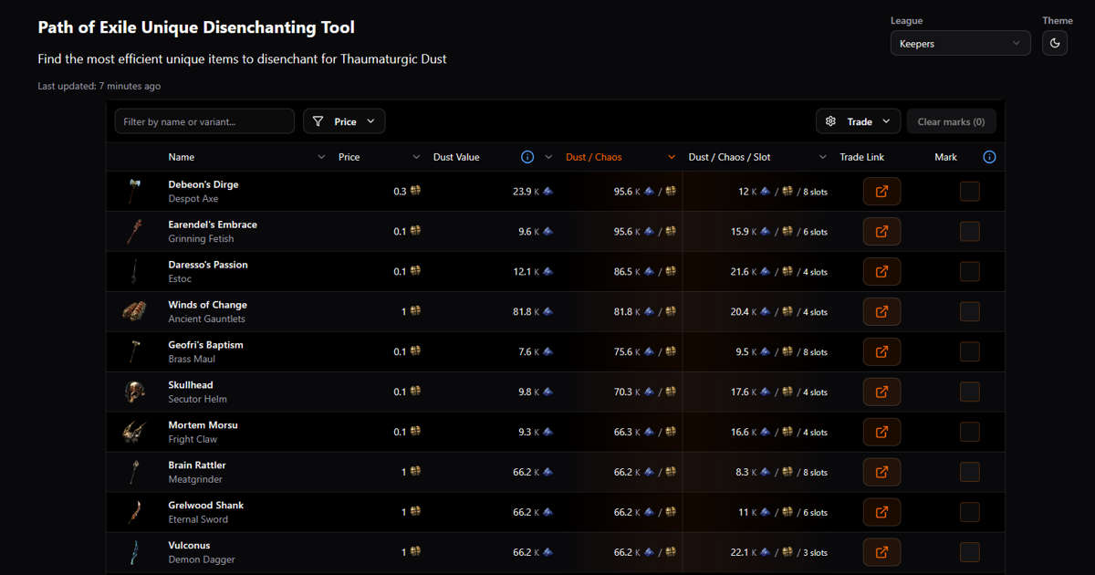Open the sort dropdown on Dust / Chaos / Slot

[822, 156]
